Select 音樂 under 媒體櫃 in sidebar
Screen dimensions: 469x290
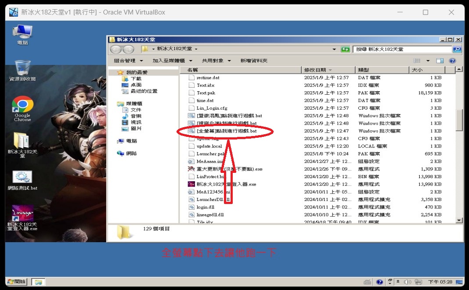click(x=136, y=116)
